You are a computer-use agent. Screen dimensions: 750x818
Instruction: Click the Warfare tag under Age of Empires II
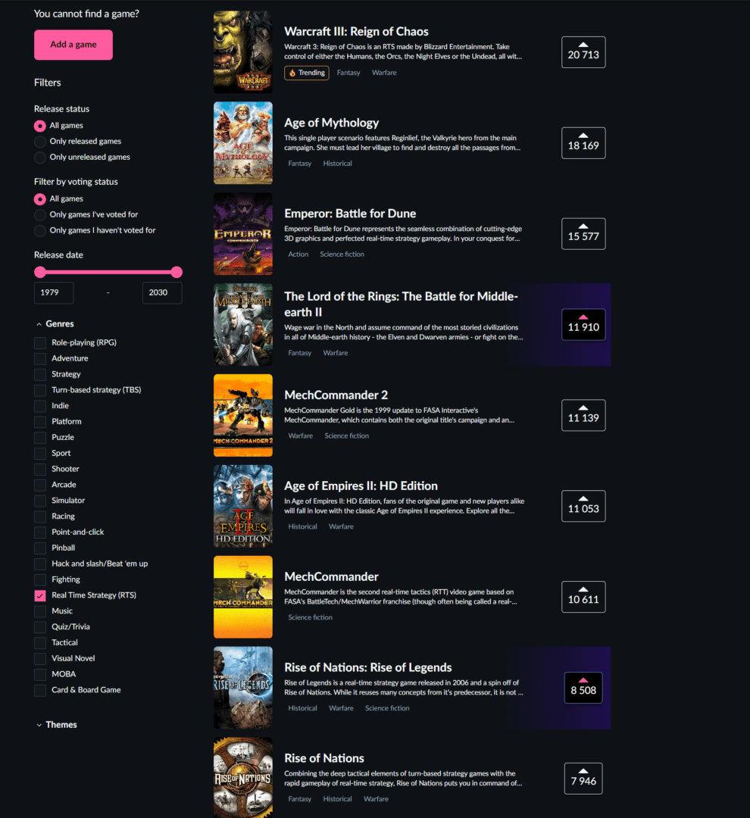pyautogui.click(x=341, y=527)
